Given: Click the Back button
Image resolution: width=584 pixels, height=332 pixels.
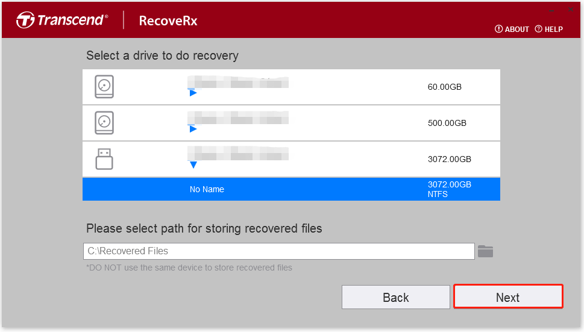Looking at the screenshot, I should tap(396, 297).
